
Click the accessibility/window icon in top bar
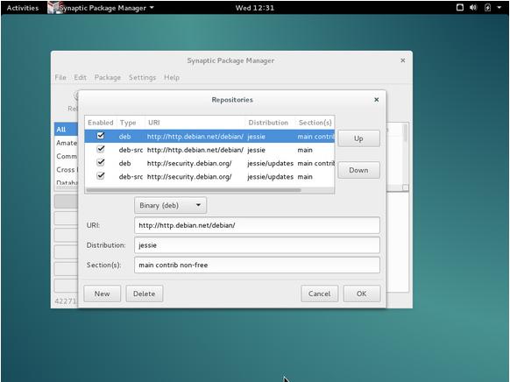coord(459,8)
